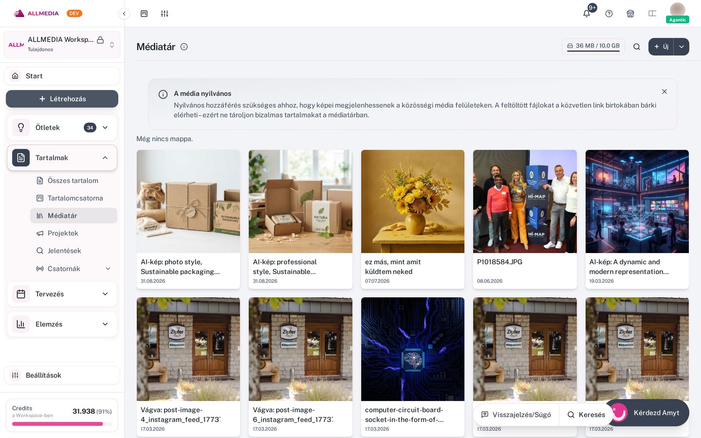
Task: Collapse the sidebar with the arrow button
Action: click(124, 14)
